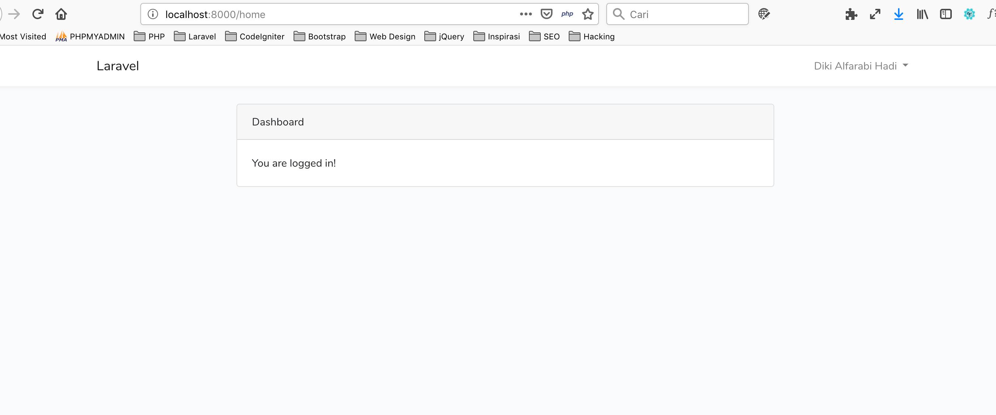Open the Diki Alfarabi Hadi user dropdown
This screenshot has width=996, height=415.
[861, 65]
